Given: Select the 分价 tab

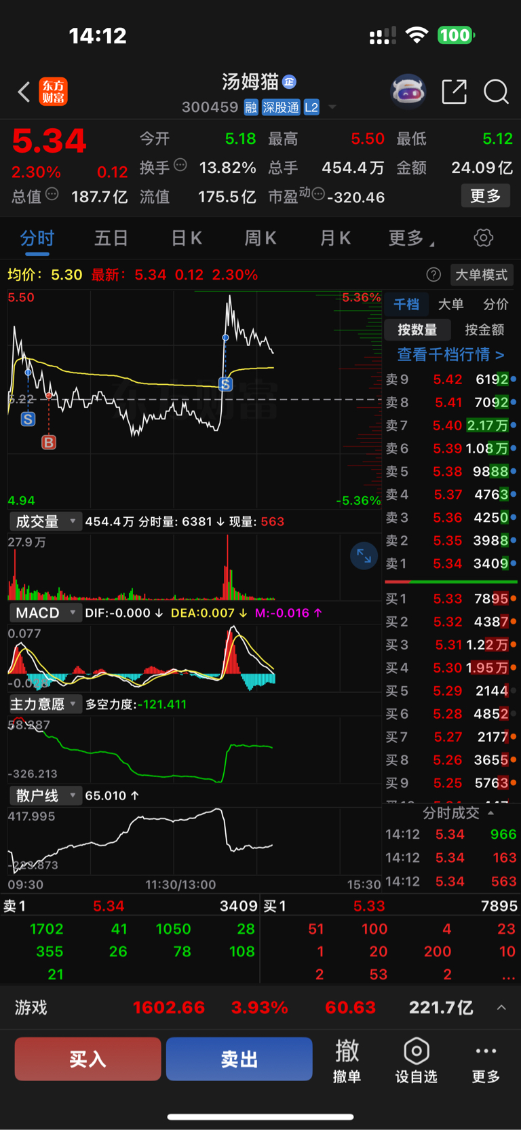Looking at the screenshot, I should [x=495, y=304].
